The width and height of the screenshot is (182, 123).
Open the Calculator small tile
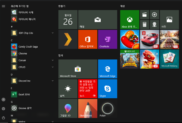[144, 24]
